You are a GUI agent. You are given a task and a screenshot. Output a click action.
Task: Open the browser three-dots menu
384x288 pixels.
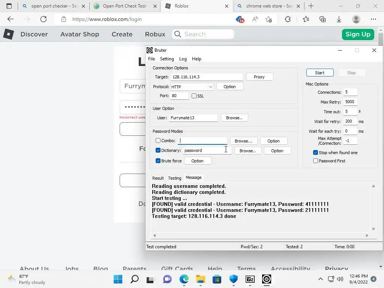coord(373,19)
